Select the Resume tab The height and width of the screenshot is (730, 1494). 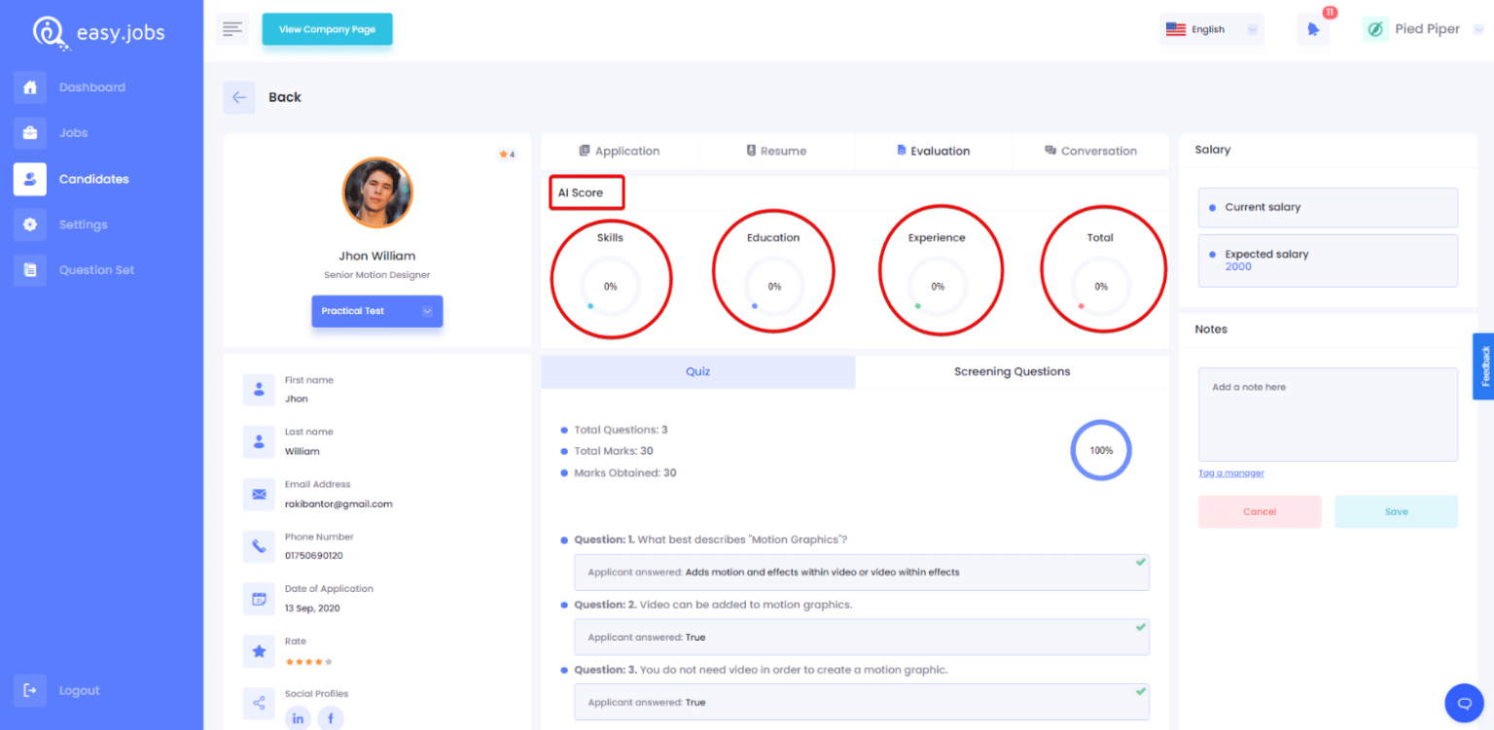[777, 151]
